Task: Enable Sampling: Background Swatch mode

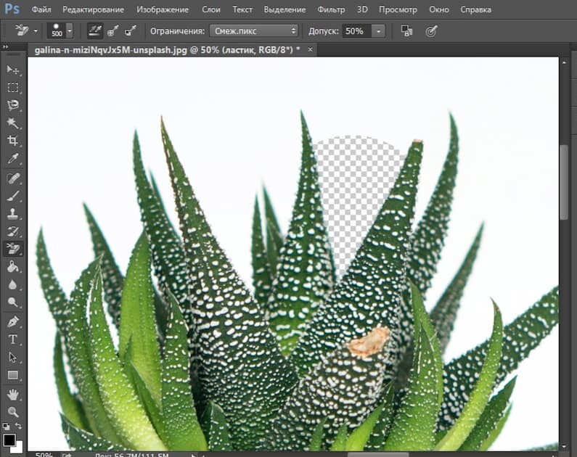Action: tap(130, 31)
